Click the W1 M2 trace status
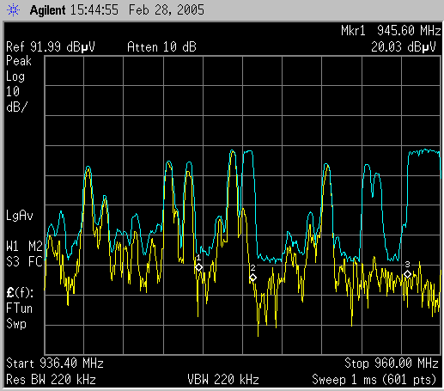Viewport: 444px width, 391px height. 24,247
